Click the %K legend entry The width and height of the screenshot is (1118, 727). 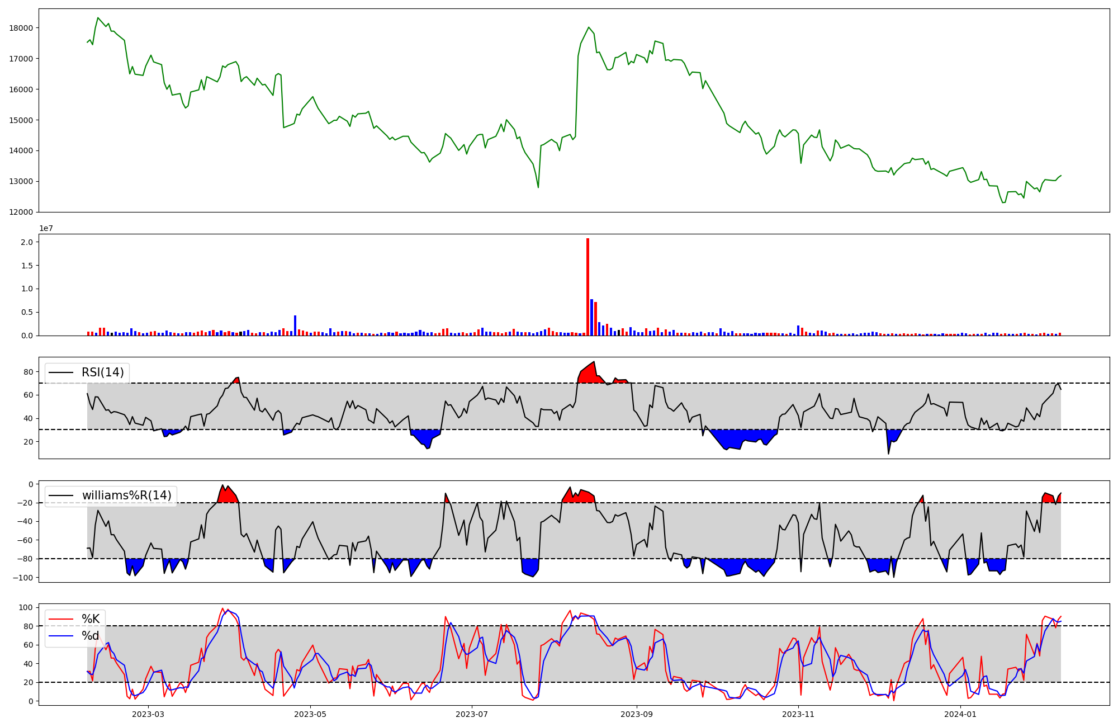coord(91,619)
